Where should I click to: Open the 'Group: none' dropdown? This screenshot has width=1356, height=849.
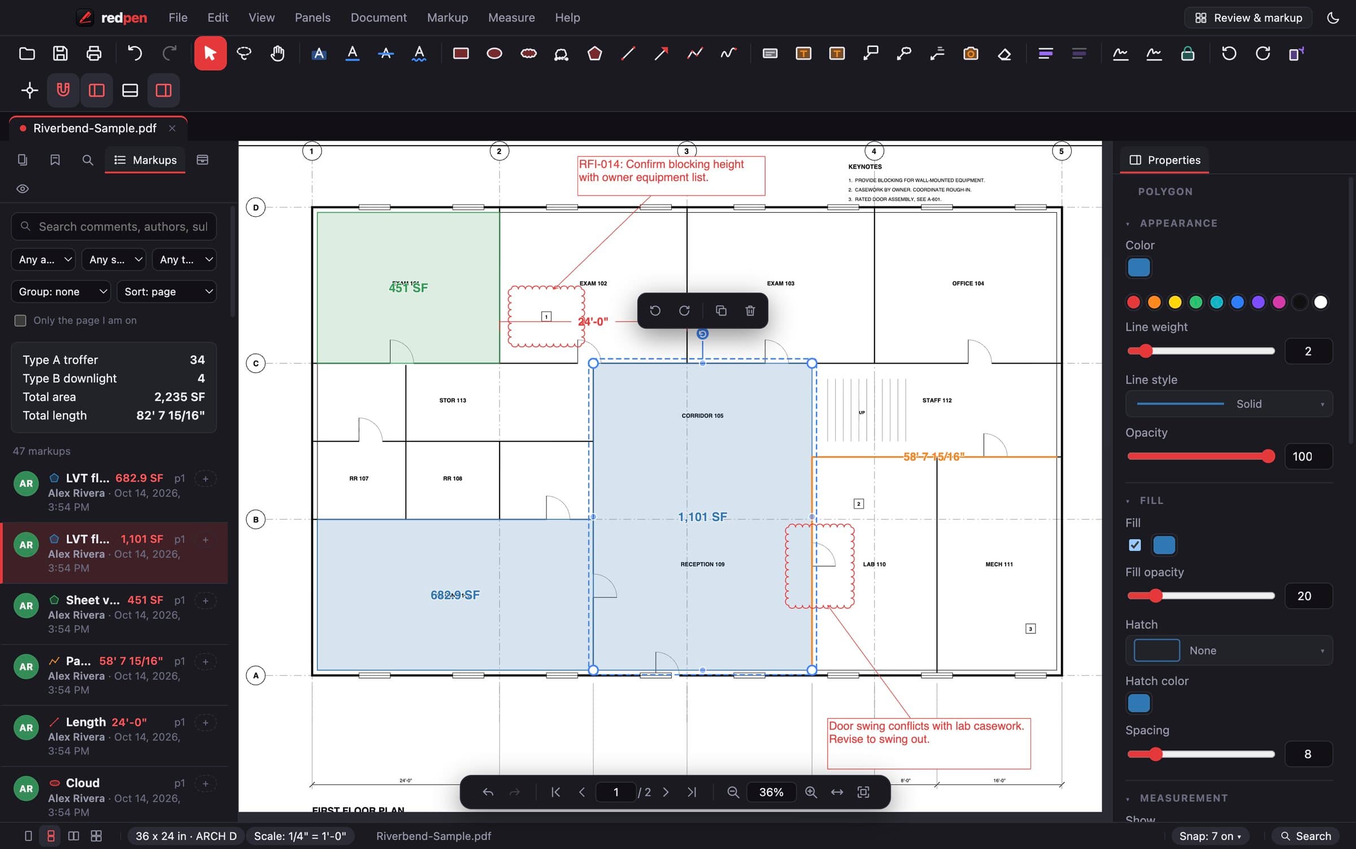(61, 292)
